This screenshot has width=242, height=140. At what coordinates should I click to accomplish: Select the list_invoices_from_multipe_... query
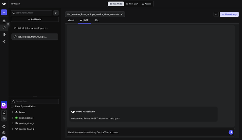click(x=35, y=37)
